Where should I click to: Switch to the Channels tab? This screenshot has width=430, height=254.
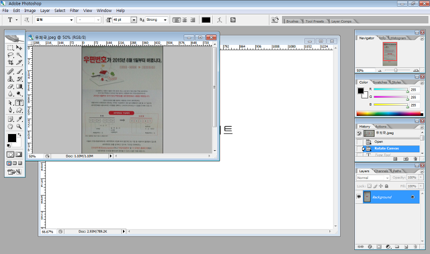(381, 171)
